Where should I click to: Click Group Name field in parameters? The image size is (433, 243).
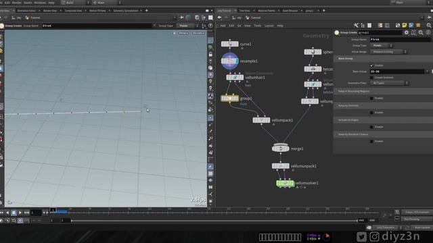click(x=400, y=39)
